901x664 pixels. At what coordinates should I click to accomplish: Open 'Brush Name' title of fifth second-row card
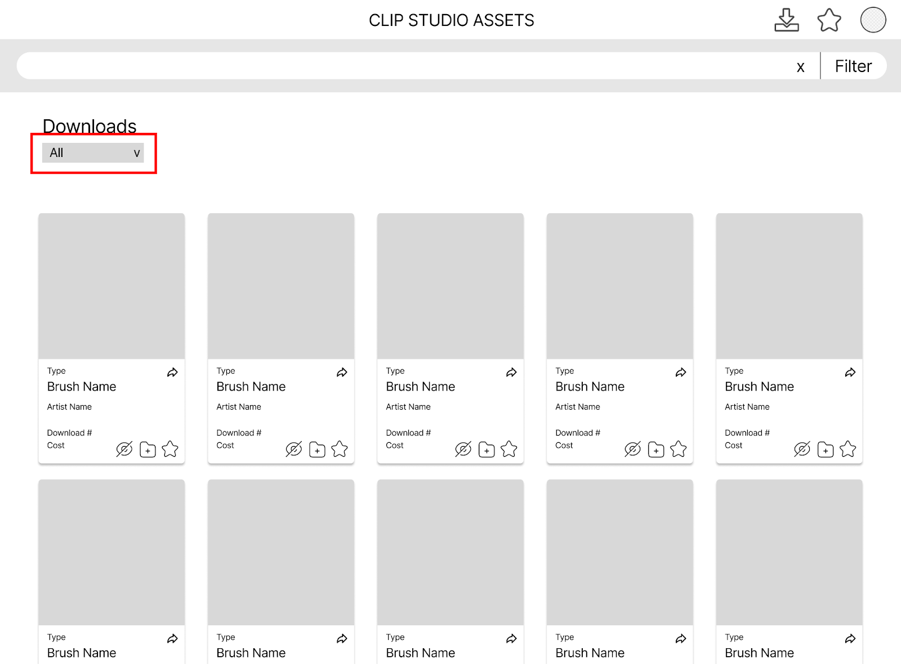tap(759, 653)
